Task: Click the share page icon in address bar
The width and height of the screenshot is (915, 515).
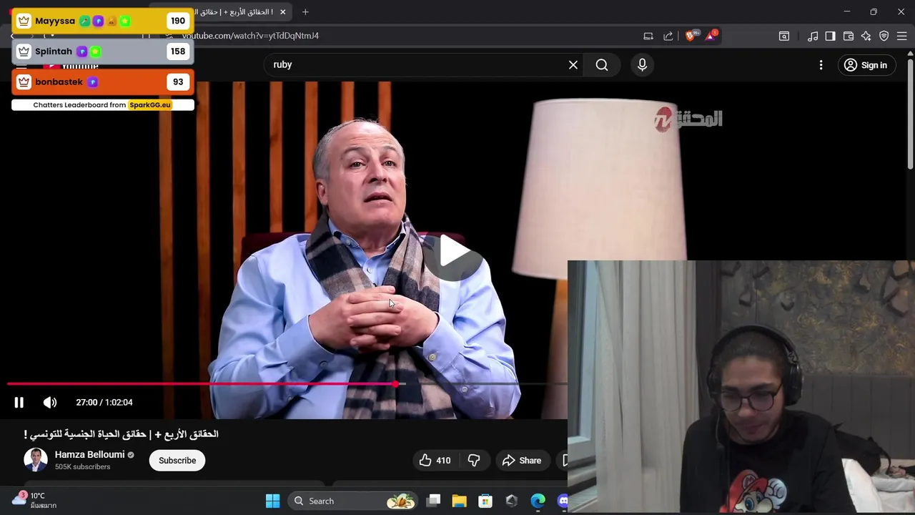Action: coord(668,36)
